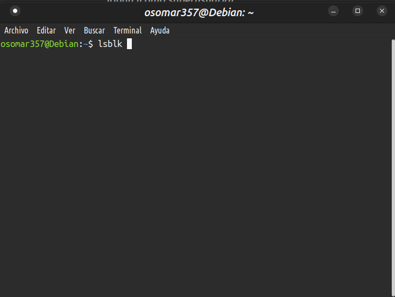Click the tilde path in the prompt
Image resolution: width=395 pixels, height=297 pixels.
click(86, 44)
